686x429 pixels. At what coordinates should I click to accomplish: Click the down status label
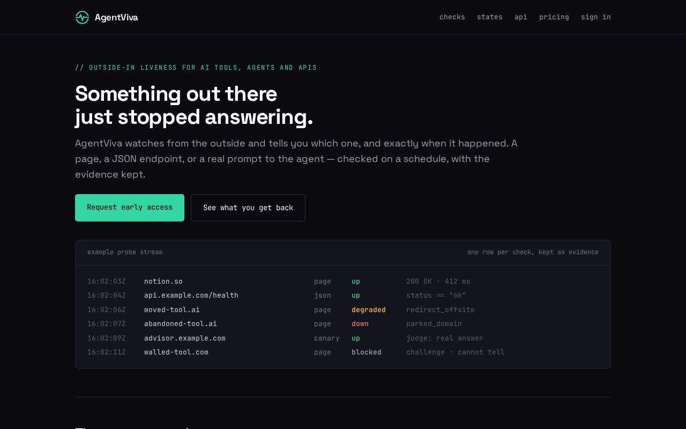point(360,324)
